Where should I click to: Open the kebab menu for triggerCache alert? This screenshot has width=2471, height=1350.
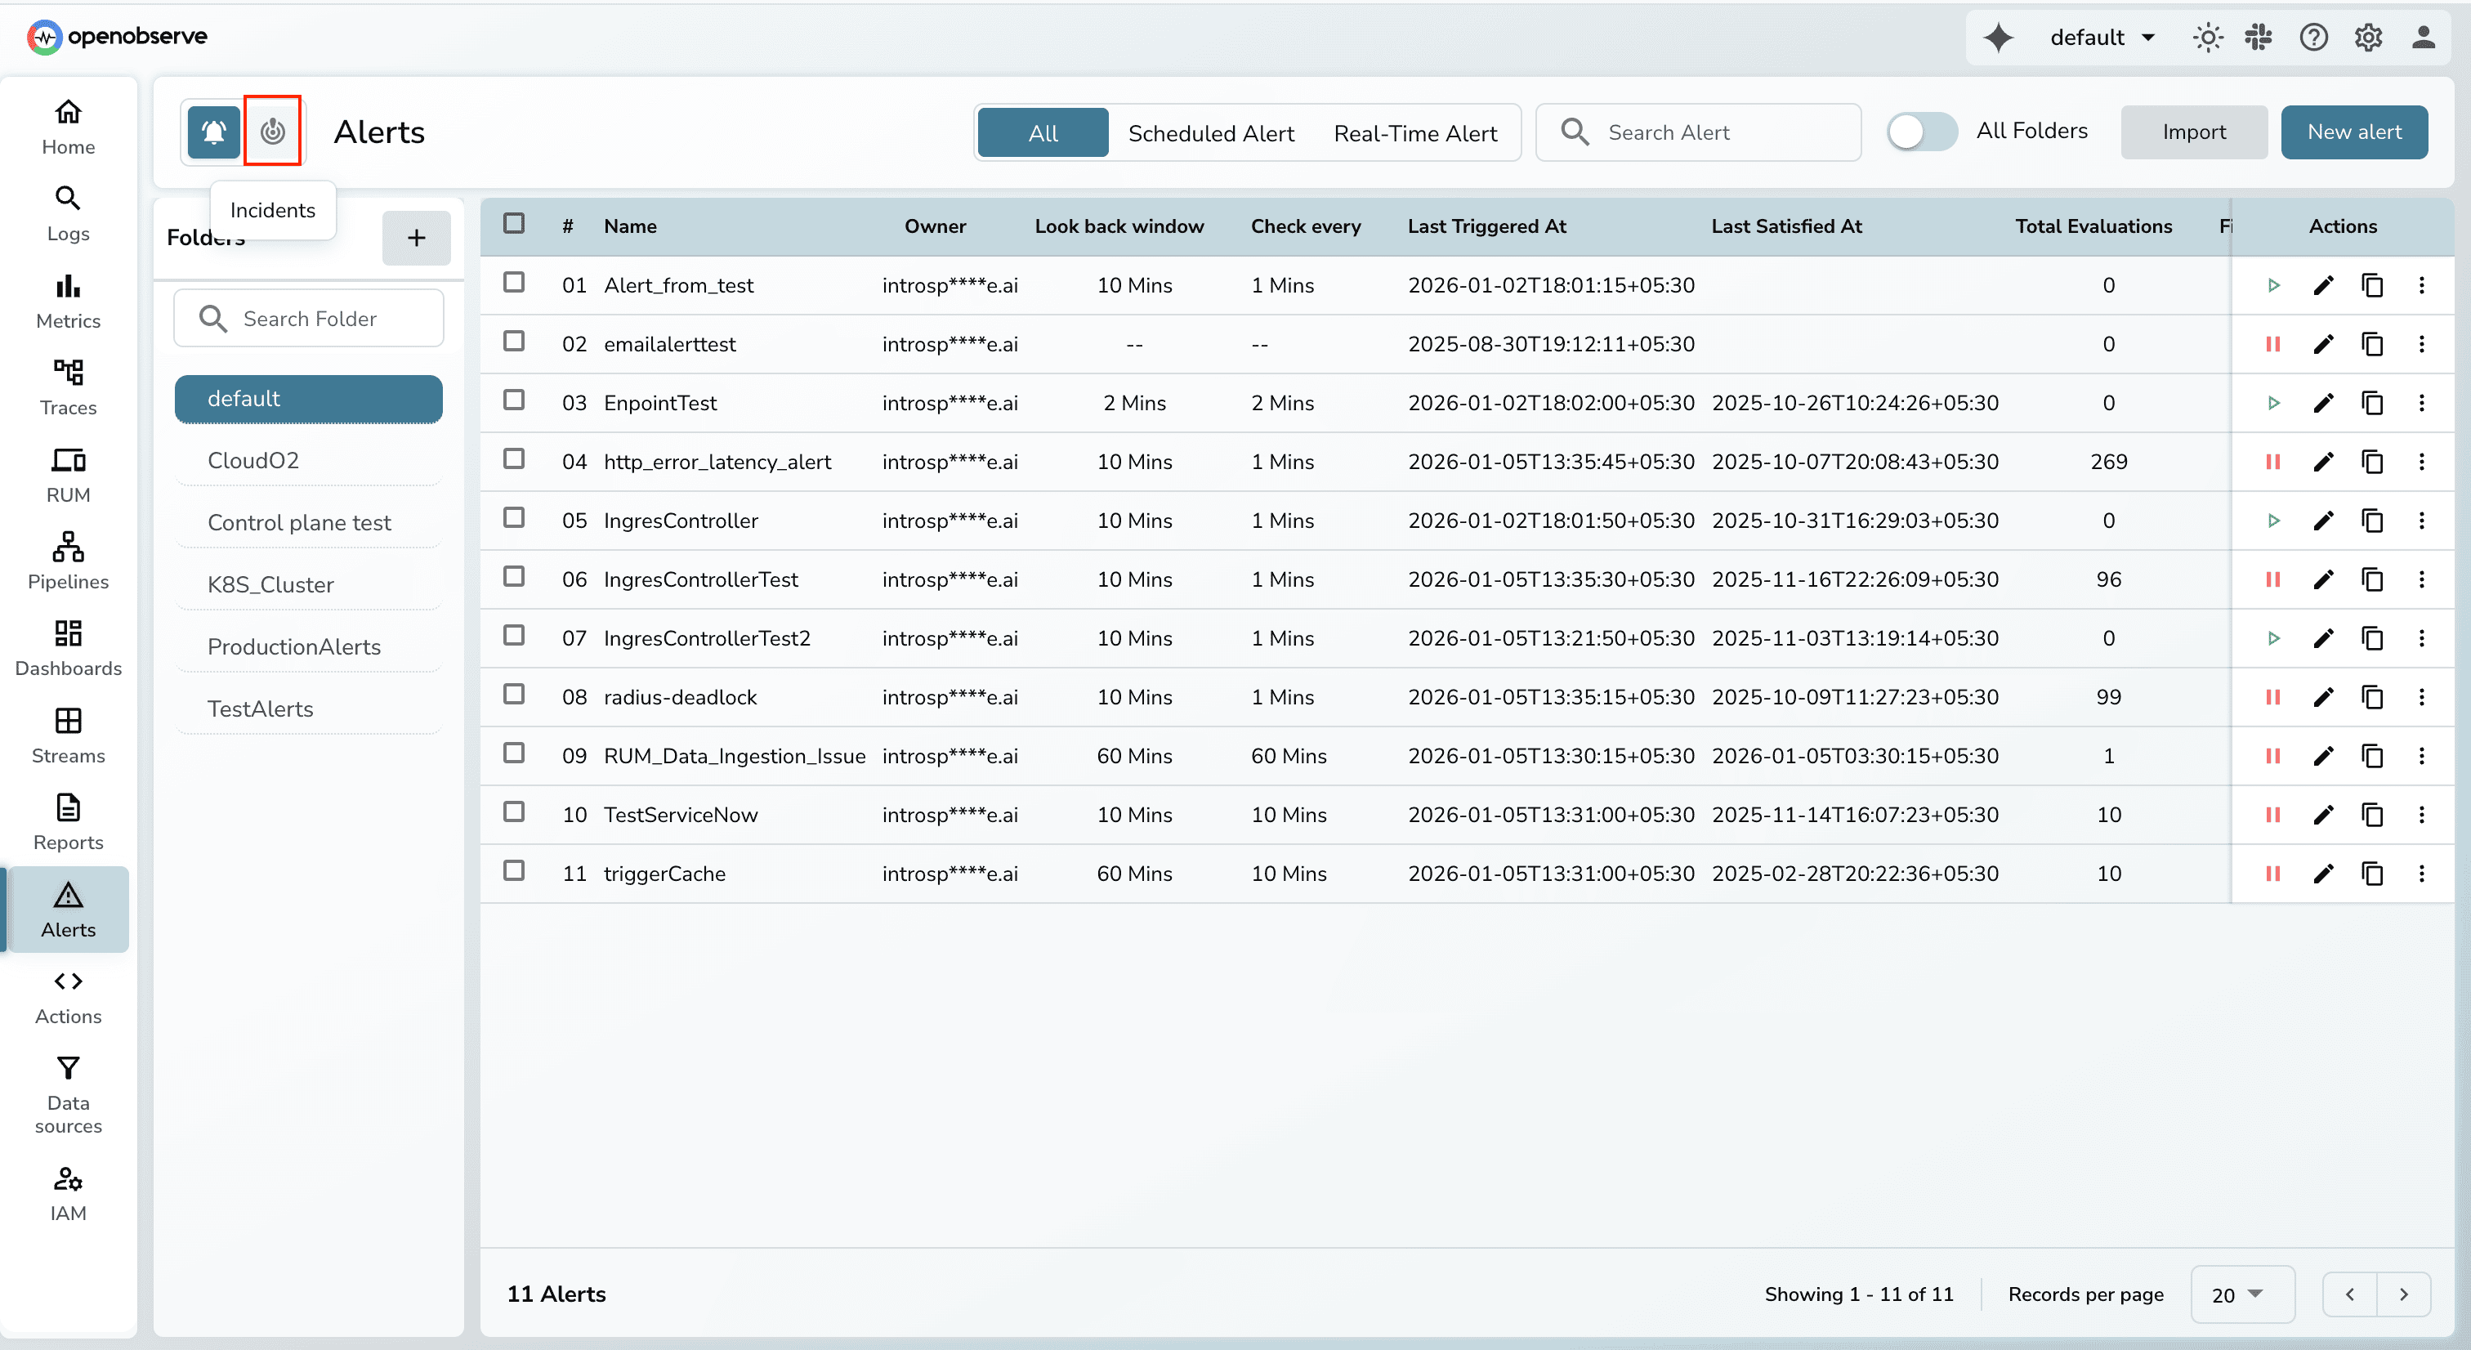coord(2421,873)
